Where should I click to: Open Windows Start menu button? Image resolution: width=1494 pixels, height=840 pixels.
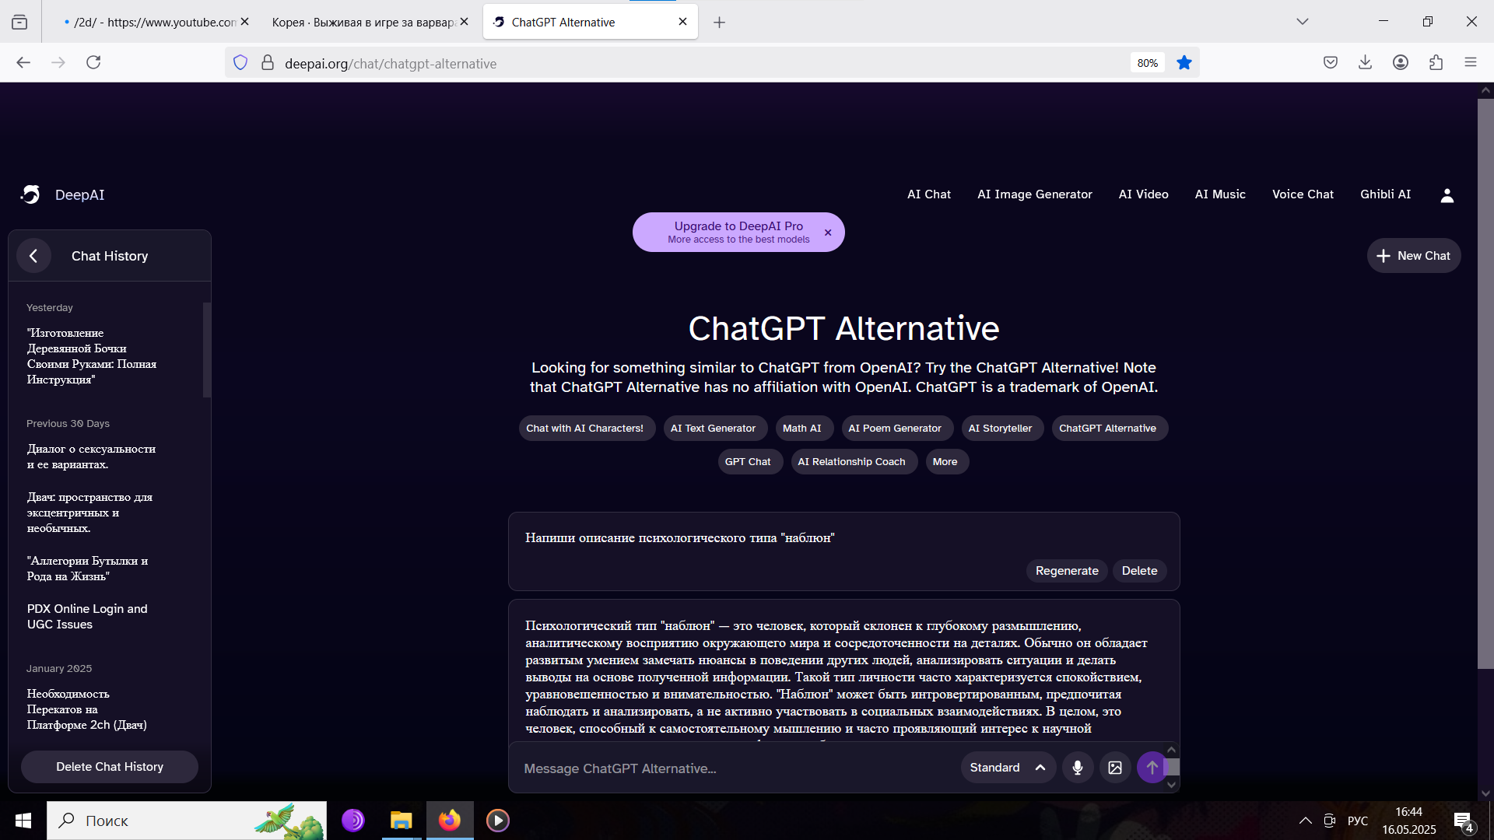coord(23,821)
